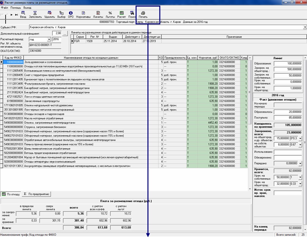Click the '...' button beside Дополнительный коэффициент

click(x=65, y=34)
